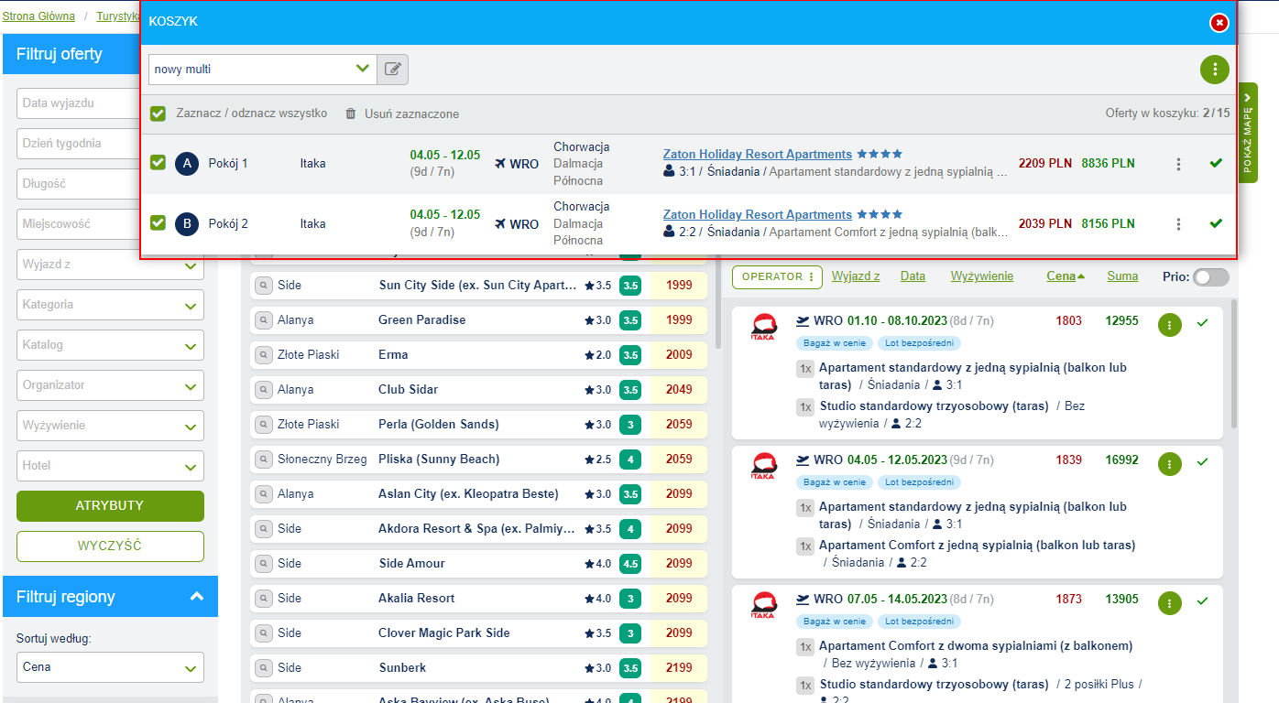Open the green basket options menu button
Viewport: 1279px width, 703px height.
point(1214,69)
